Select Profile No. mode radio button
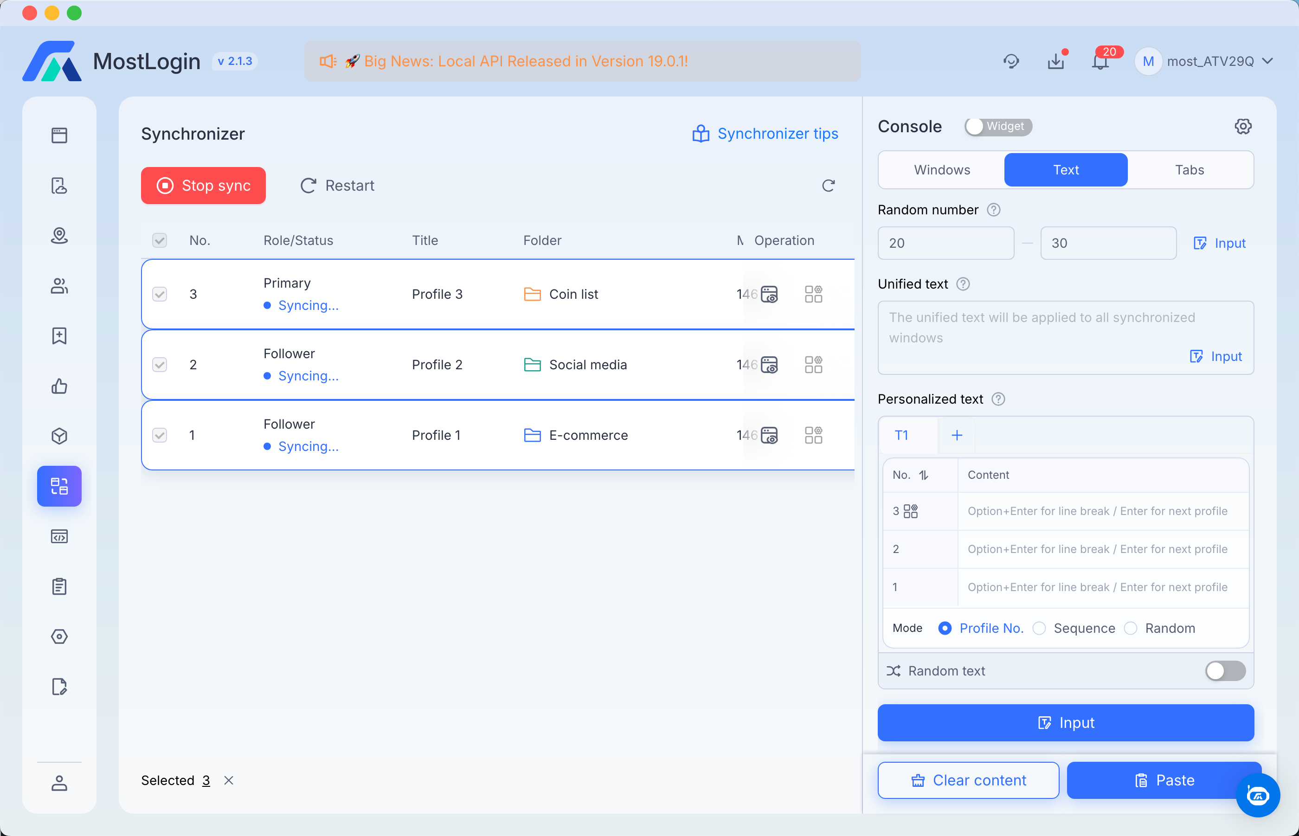The width and height of the screenshot is (1299, 836). (x=945, y=628)
